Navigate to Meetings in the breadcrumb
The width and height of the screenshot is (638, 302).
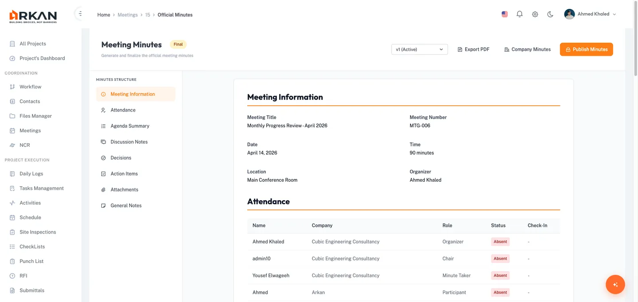128,15
